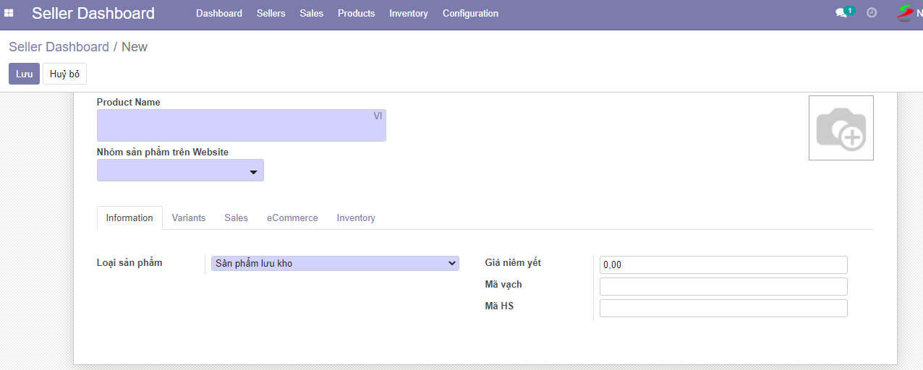Go back via Seller Dashboard breadcrumb
The image size is (923, 370).
(x=59, y=47)
